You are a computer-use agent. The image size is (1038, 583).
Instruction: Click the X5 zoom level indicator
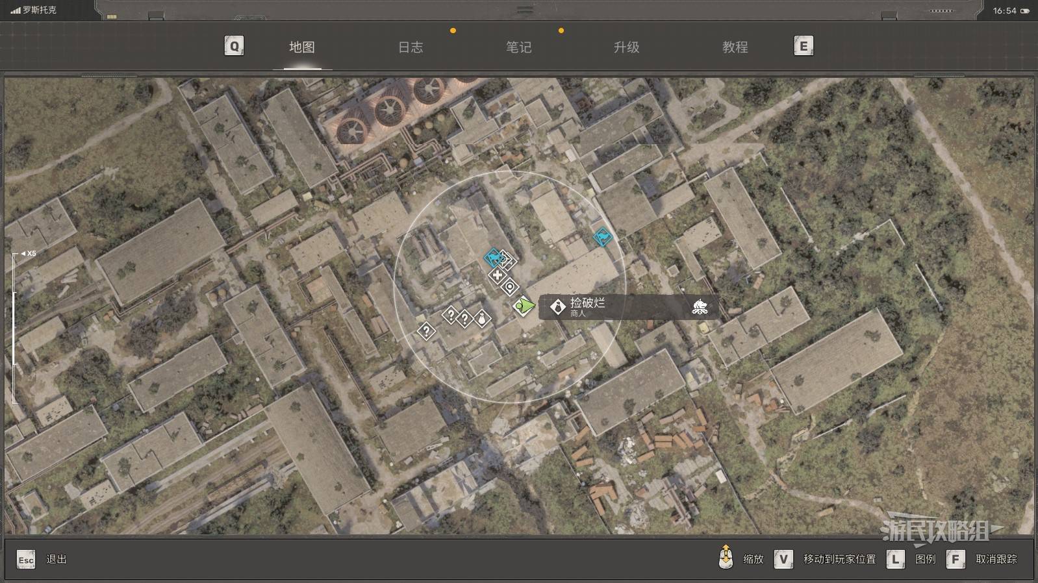point(29,254)
